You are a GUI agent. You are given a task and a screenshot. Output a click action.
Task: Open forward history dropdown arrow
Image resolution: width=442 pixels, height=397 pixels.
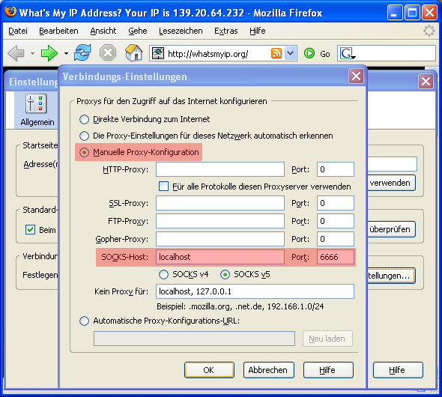click(66, 53)
